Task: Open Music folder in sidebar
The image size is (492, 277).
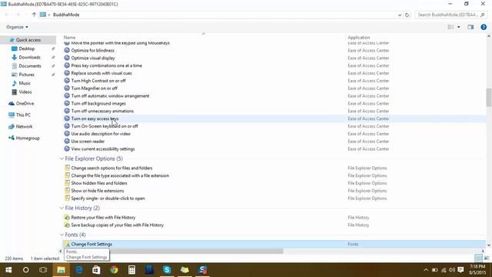Action: pos(25,83)
